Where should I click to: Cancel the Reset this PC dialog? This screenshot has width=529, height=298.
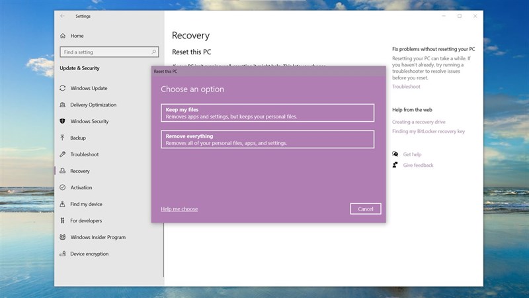[x=365, y=209]
